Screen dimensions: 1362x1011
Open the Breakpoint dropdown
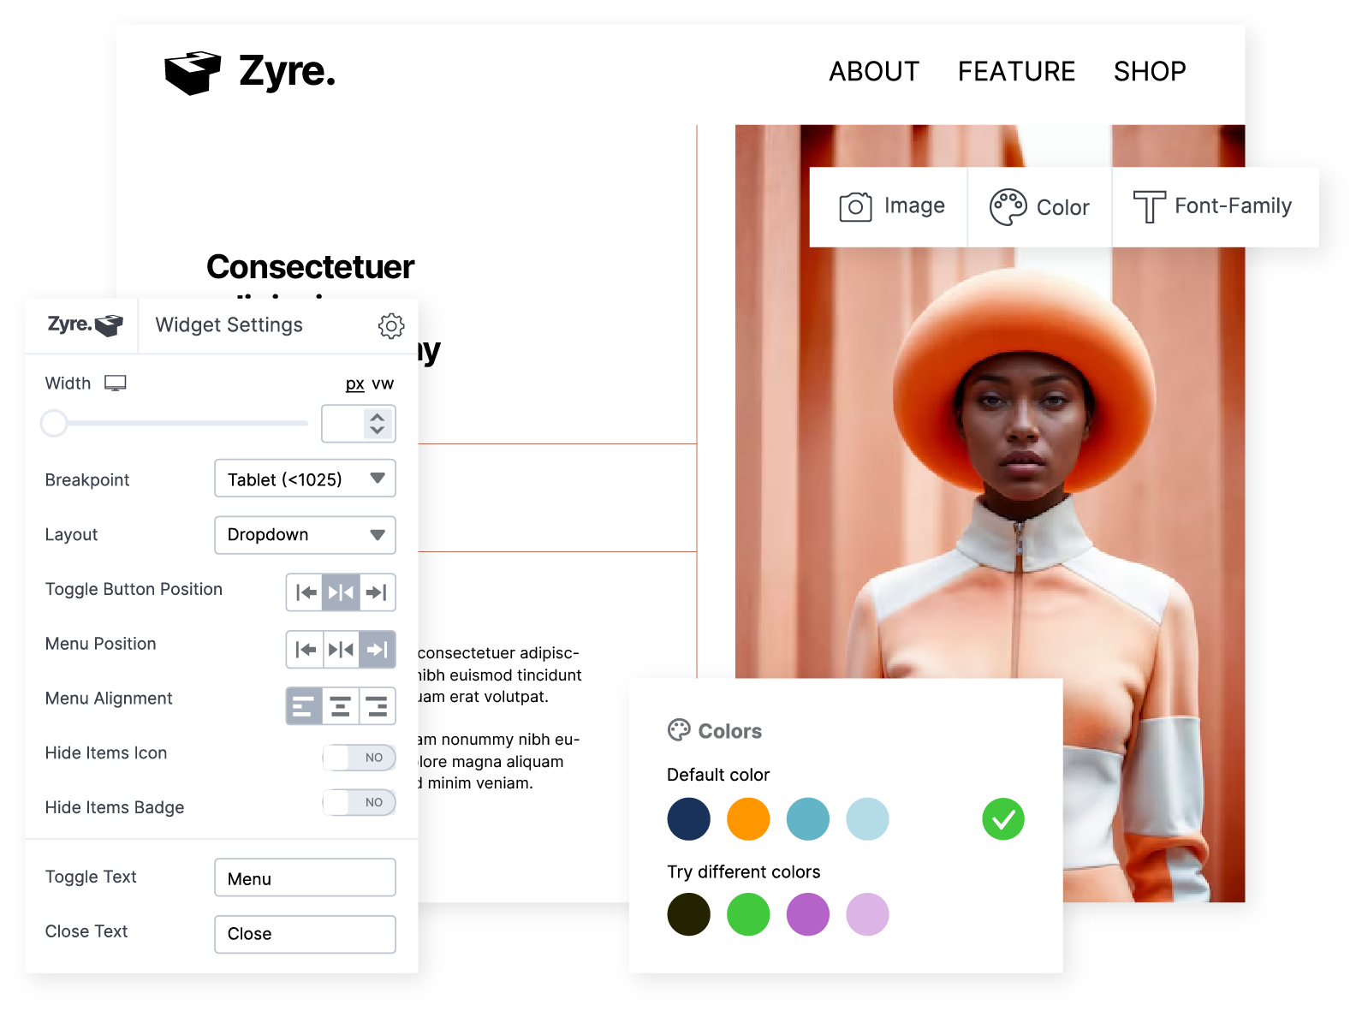point(305,479)
